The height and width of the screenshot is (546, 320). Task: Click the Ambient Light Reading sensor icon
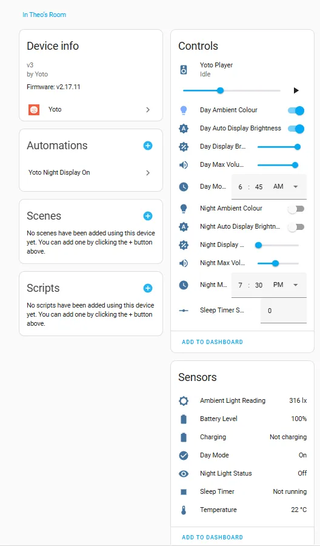coord(184,401)
